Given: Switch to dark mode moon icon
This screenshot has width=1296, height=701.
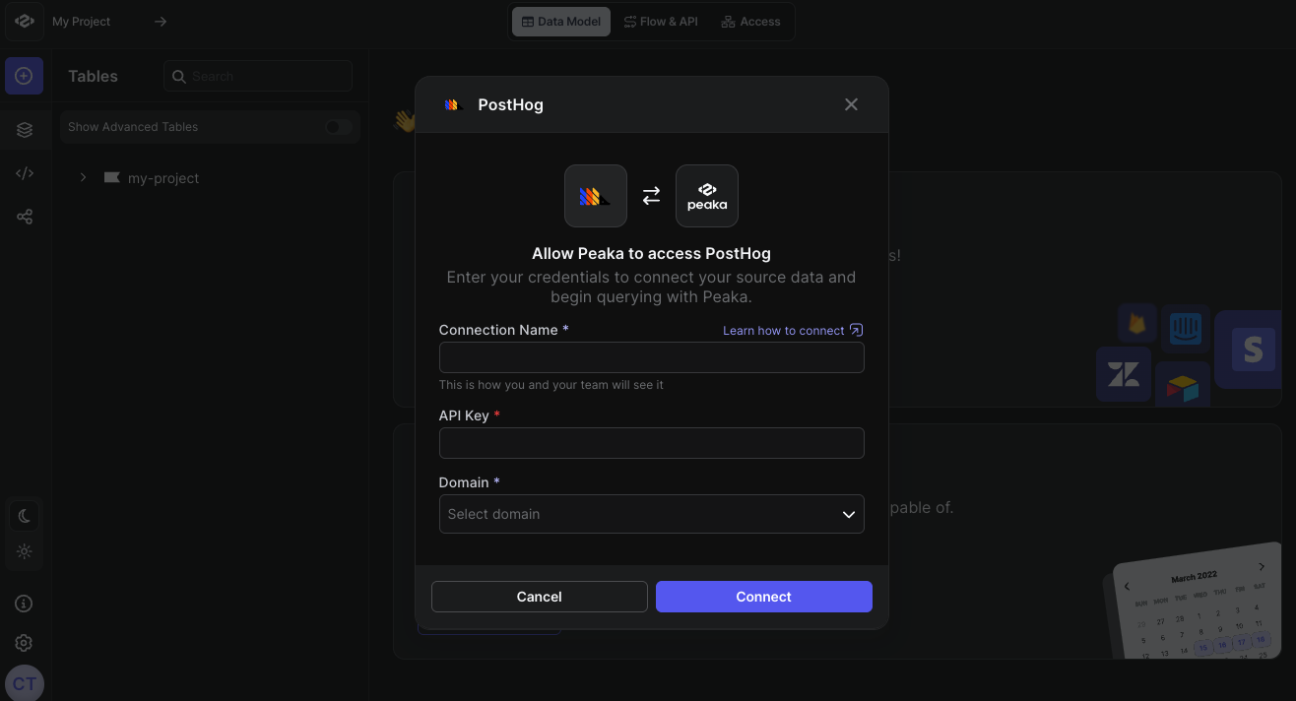Looking at the screenshot, I should [25, 516].
